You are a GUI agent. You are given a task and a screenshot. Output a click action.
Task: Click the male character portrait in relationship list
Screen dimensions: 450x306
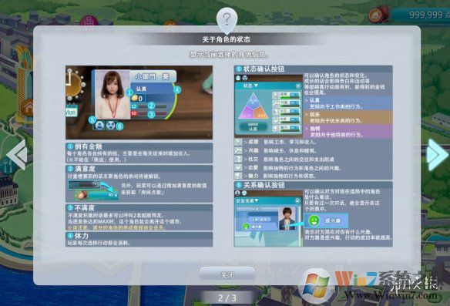287,218
